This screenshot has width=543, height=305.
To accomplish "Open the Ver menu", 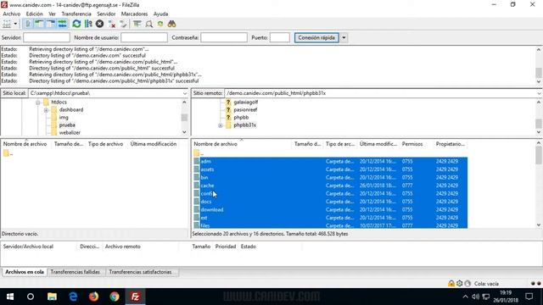I will pyautogui.click(x=52, y=14).
